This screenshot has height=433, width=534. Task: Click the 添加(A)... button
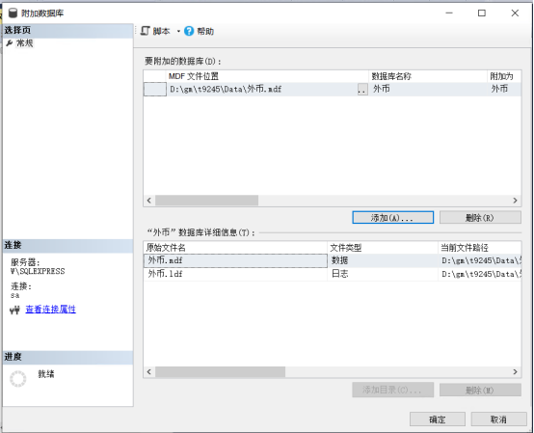392,217
